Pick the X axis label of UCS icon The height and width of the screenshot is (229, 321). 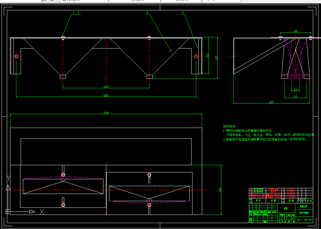click(42, 212)
